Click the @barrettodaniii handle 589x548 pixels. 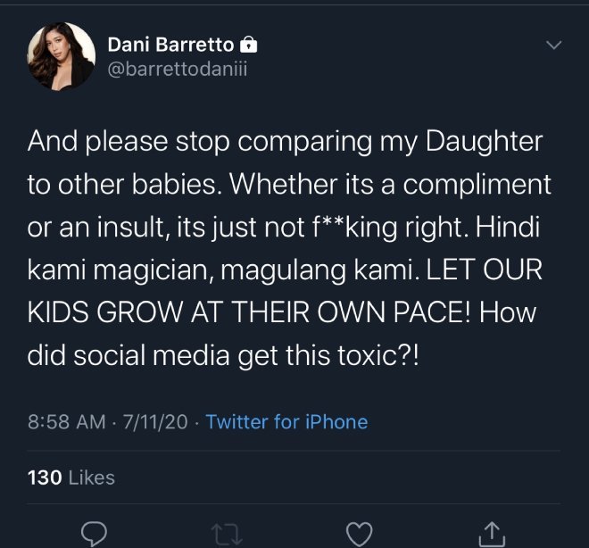176,69
